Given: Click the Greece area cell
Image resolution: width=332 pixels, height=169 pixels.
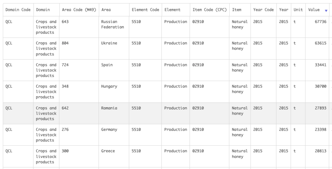Looking at the screenshot, I should [x=108, y=151].
